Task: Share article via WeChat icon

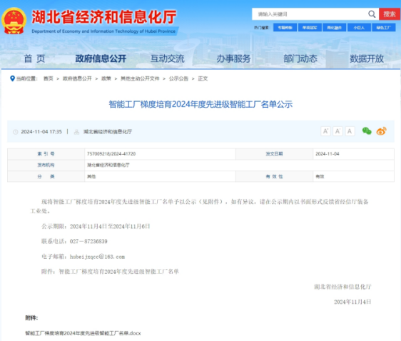Action: (x=367, y=131)
